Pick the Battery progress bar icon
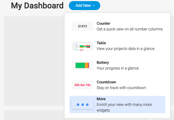The width and height of the screenshot is (174, 120). click(x=83, y=65)
